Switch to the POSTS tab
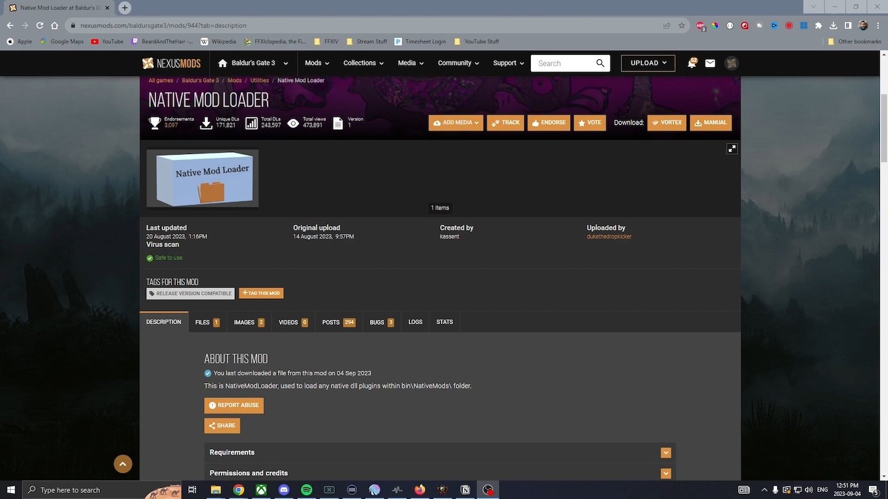 point(339,322)
